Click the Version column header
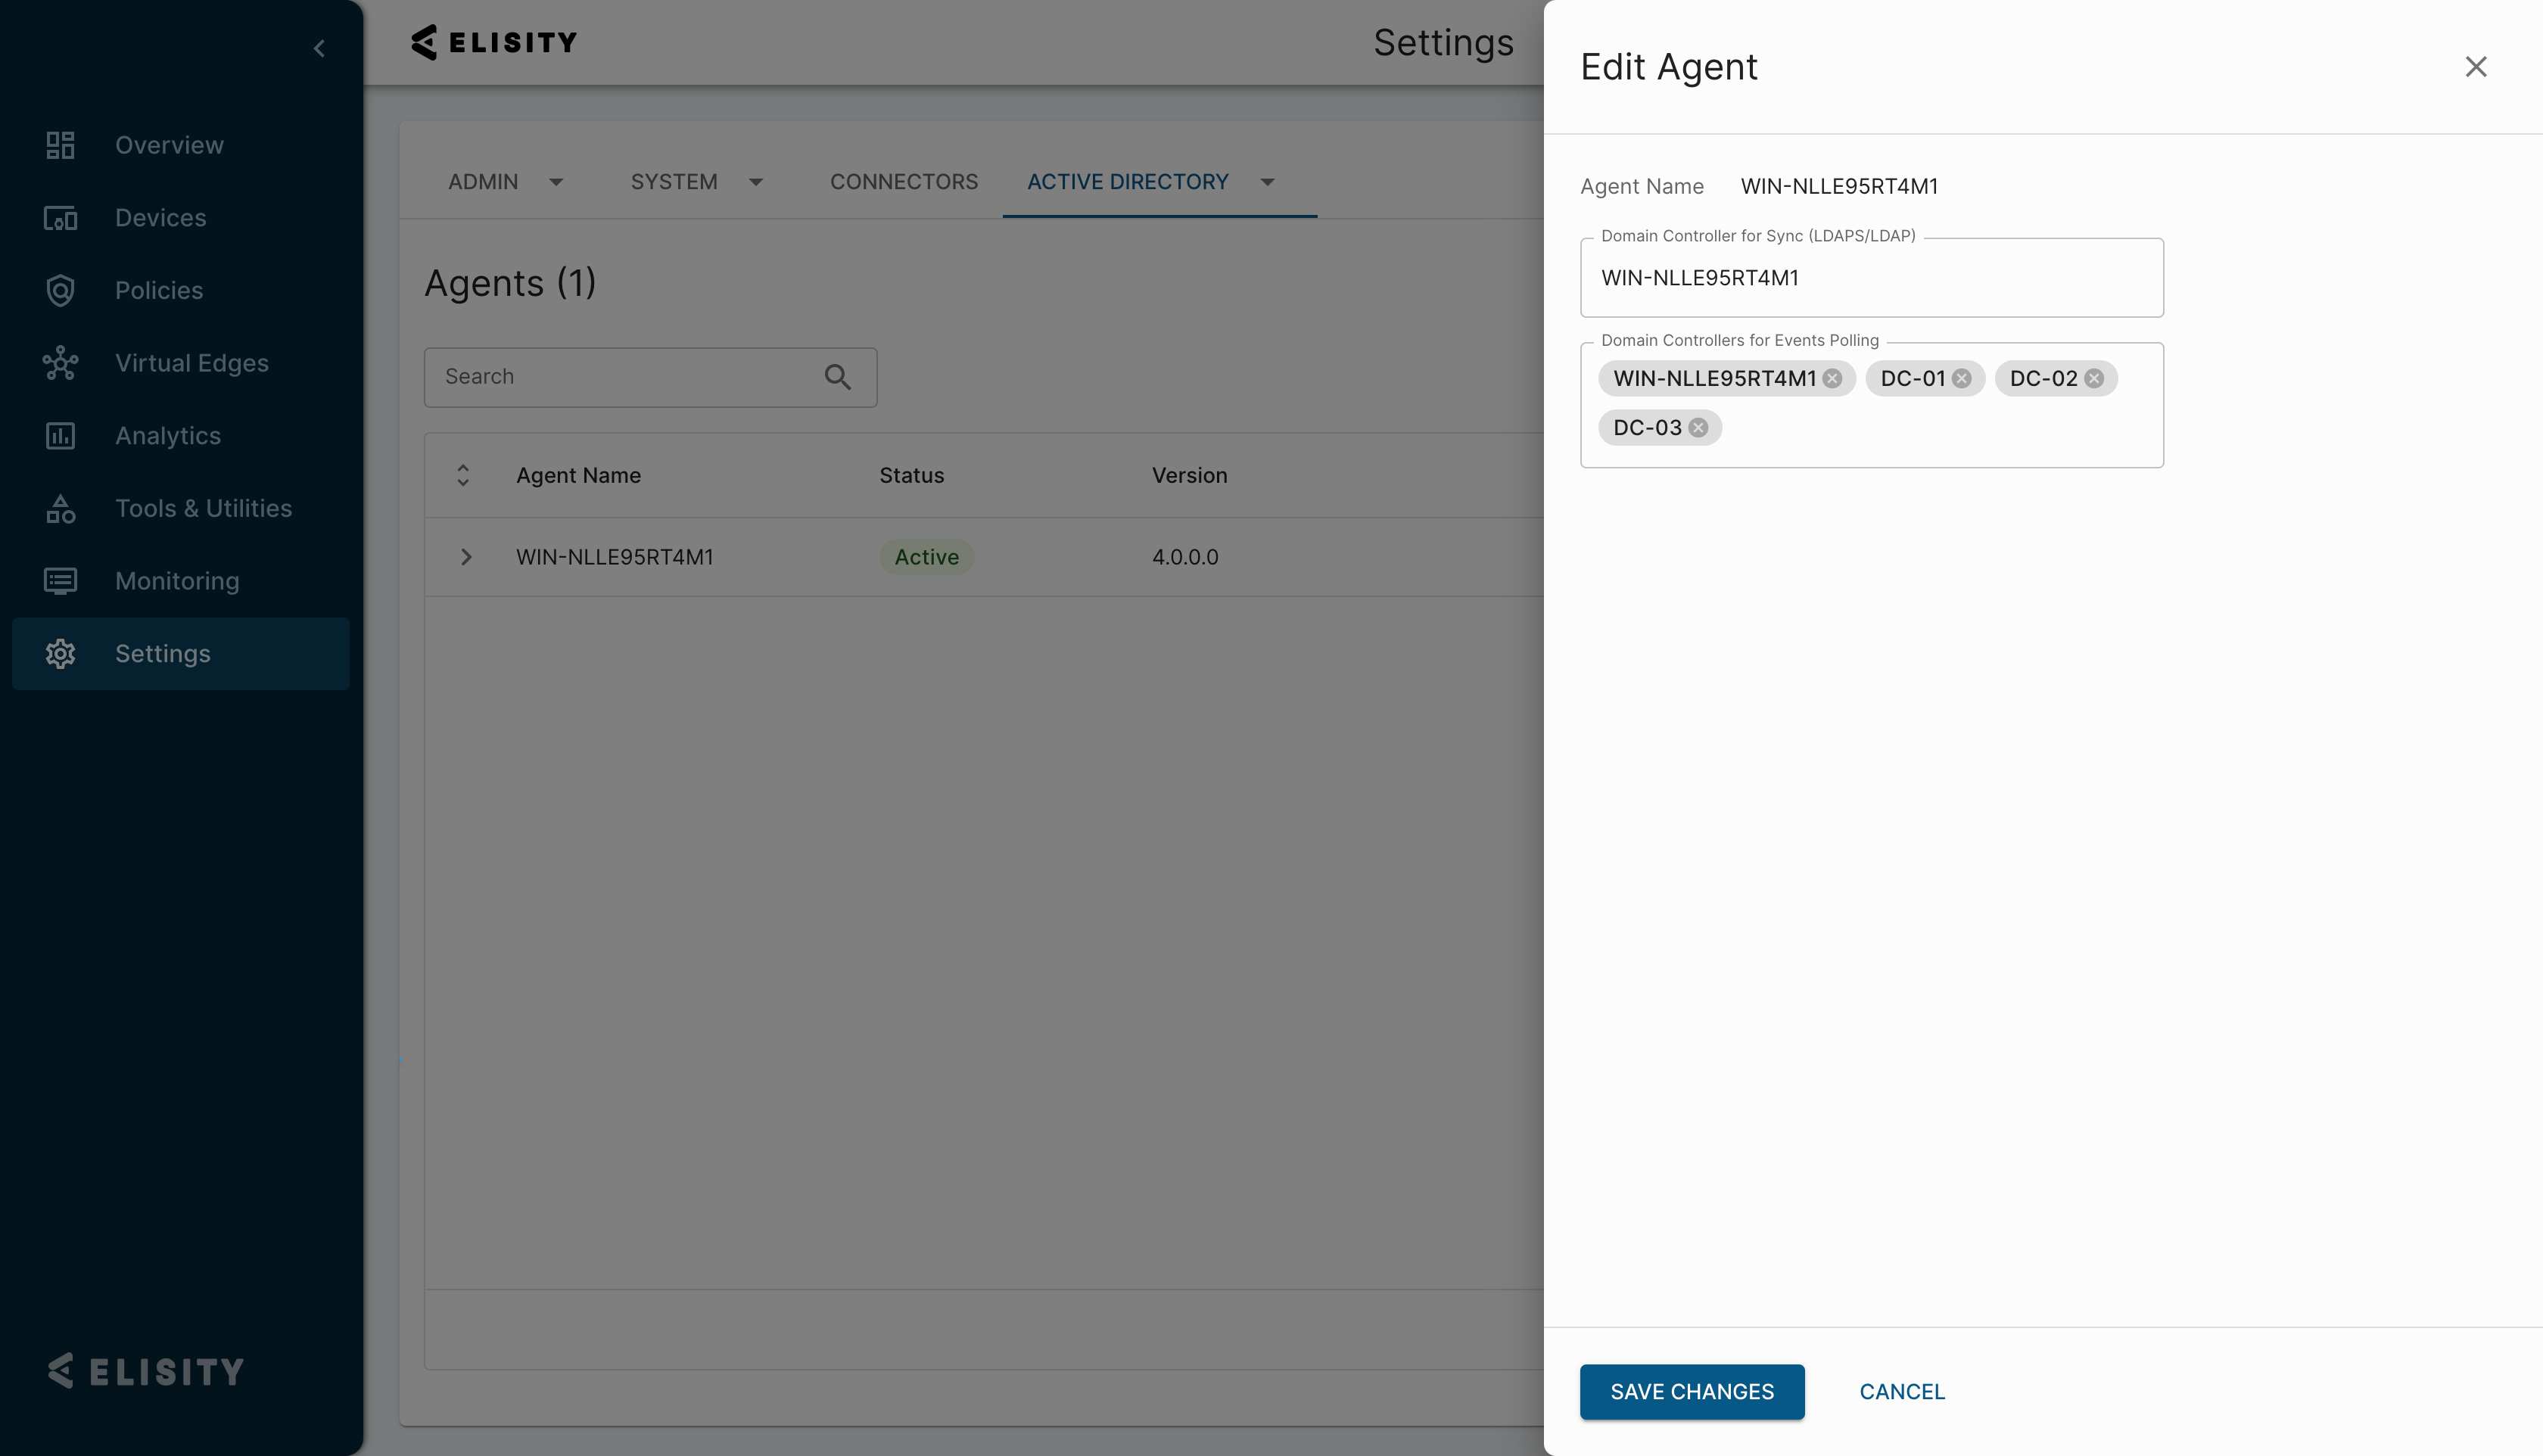The width and height of the screenshot is (2543, 1456). point(1189,475)
